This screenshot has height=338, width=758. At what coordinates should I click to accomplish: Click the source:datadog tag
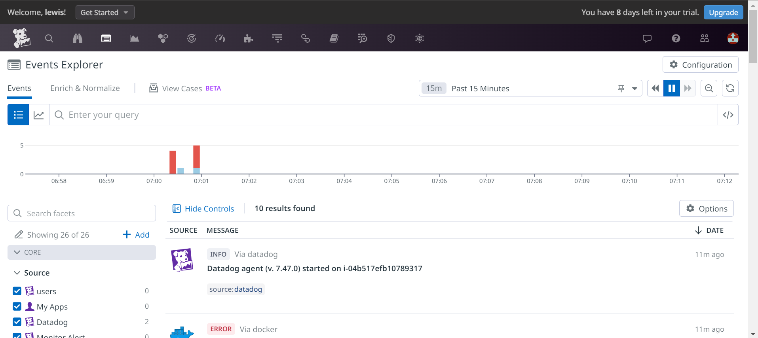(x=236, y=289)
